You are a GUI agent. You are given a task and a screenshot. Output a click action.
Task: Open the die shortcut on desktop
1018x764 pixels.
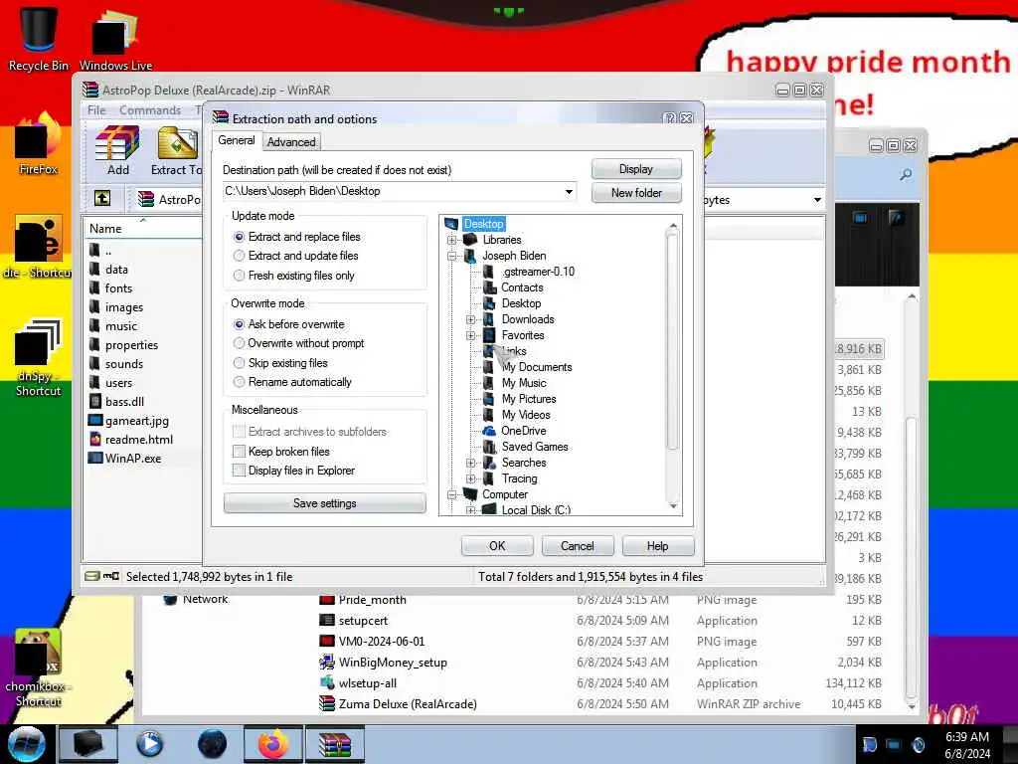click(39, 247)
